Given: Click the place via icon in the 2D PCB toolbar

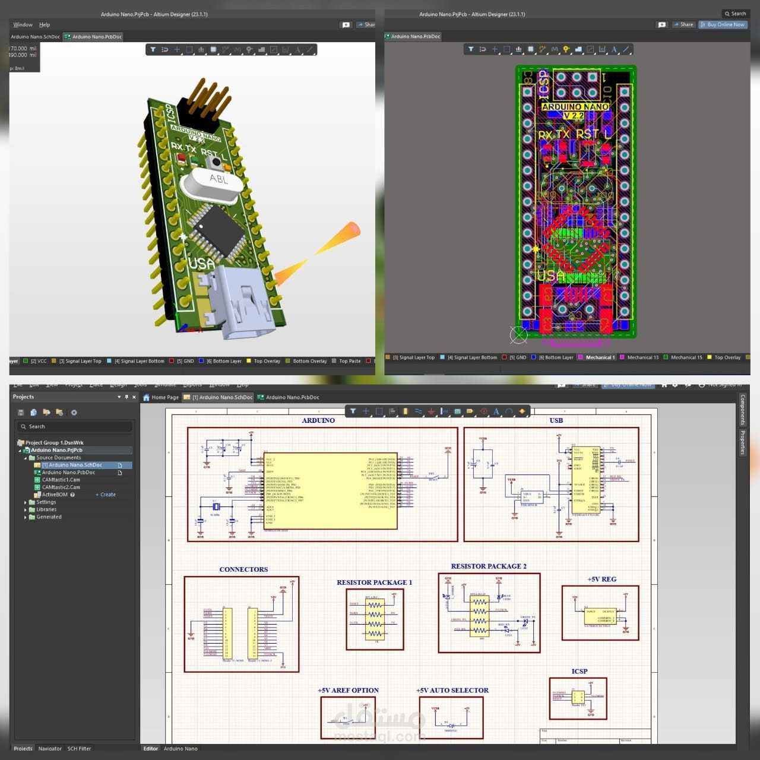Looking at the screenshot, I should pyautogui.click(x=566, y=49).
